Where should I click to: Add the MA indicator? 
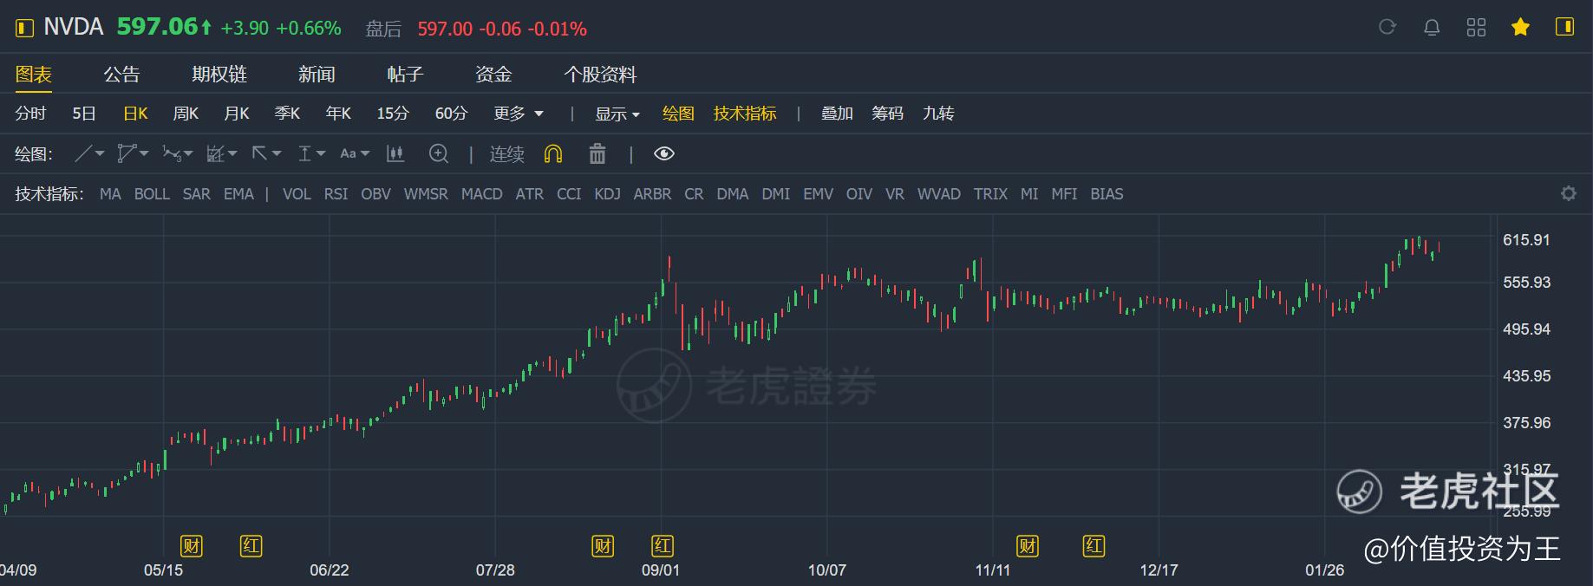(x=110, y=194)
